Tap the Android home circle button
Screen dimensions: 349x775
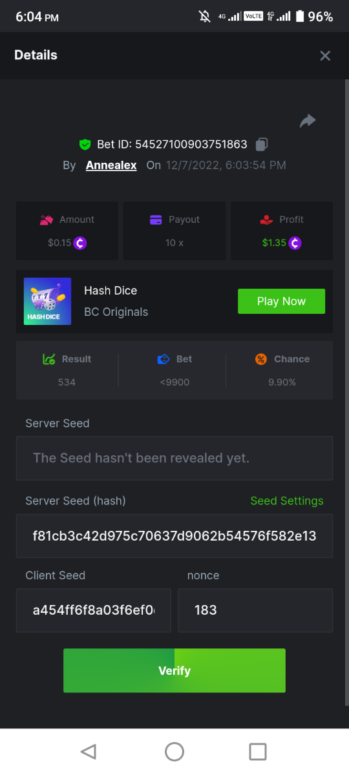click(174, 752)
